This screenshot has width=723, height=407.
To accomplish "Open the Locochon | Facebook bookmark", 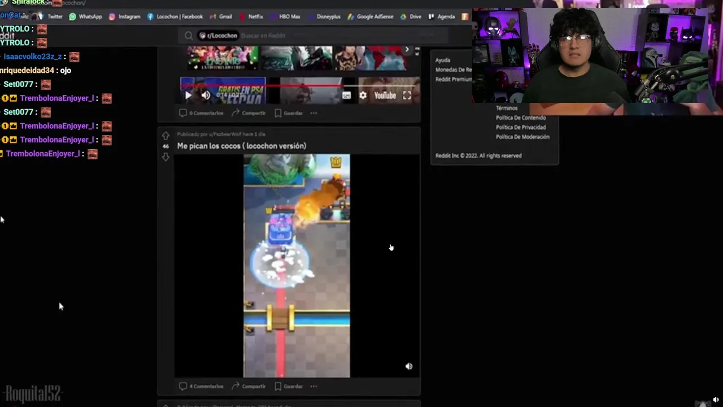I will [175, 16].
